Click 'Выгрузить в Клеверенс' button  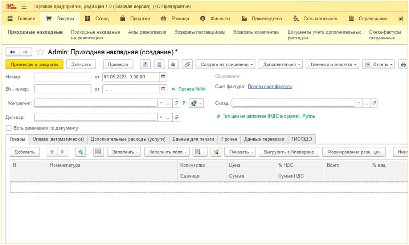pyautogui.click(x=289, y=152)
